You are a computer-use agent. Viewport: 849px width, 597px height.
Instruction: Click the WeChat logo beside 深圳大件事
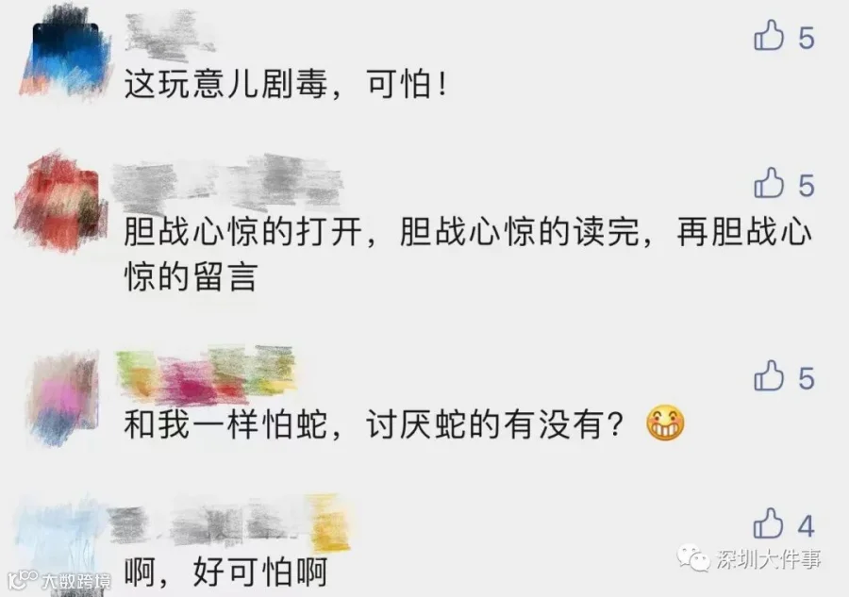coord(693,558)
